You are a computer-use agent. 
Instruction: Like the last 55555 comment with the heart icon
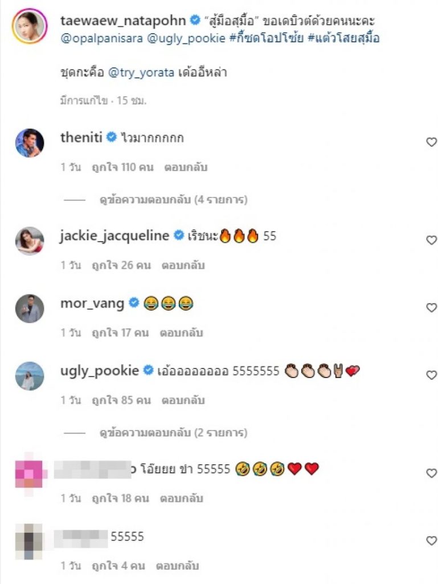431,541
